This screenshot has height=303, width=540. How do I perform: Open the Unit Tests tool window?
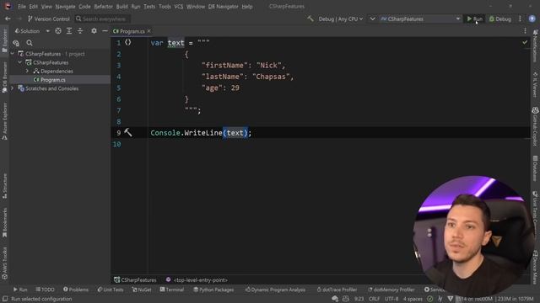[x=111, y=290]
